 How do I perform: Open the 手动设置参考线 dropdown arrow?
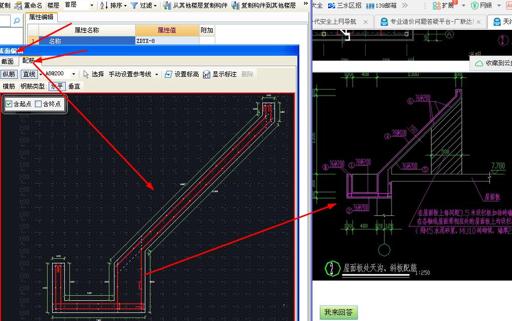(156, 74)
